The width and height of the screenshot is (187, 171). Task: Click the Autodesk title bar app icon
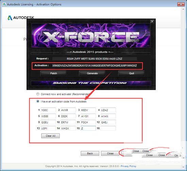[4, 4]
